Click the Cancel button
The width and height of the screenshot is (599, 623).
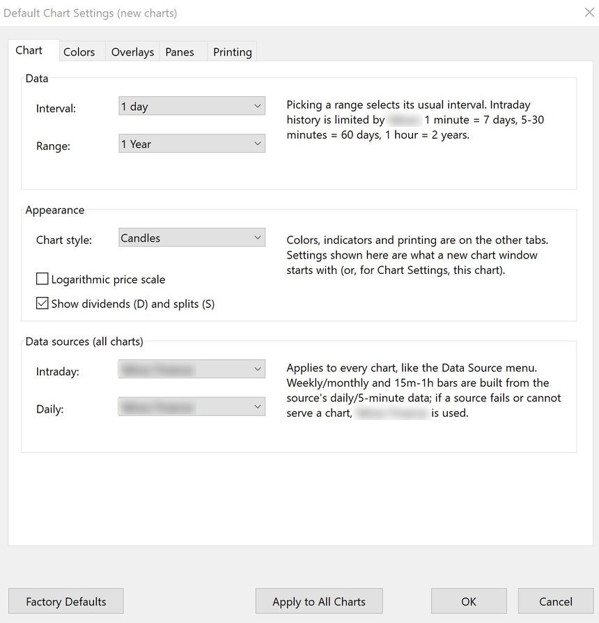(x=556, y=601)
